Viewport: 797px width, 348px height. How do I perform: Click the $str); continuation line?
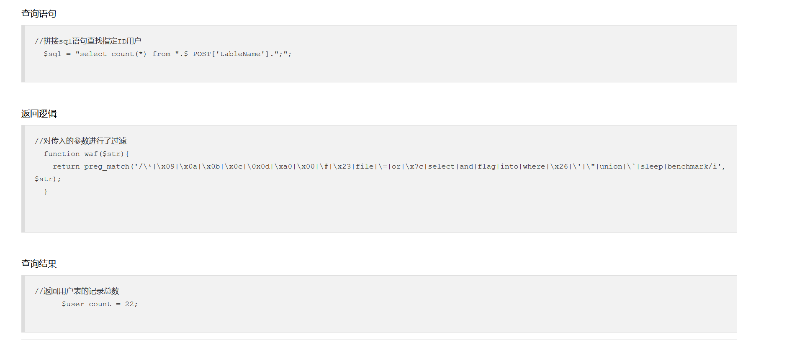tap(48, 179)
